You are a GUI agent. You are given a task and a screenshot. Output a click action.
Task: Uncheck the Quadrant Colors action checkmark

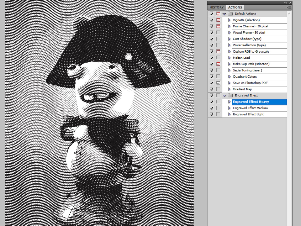pyautogui.click(x=212, y=76)
